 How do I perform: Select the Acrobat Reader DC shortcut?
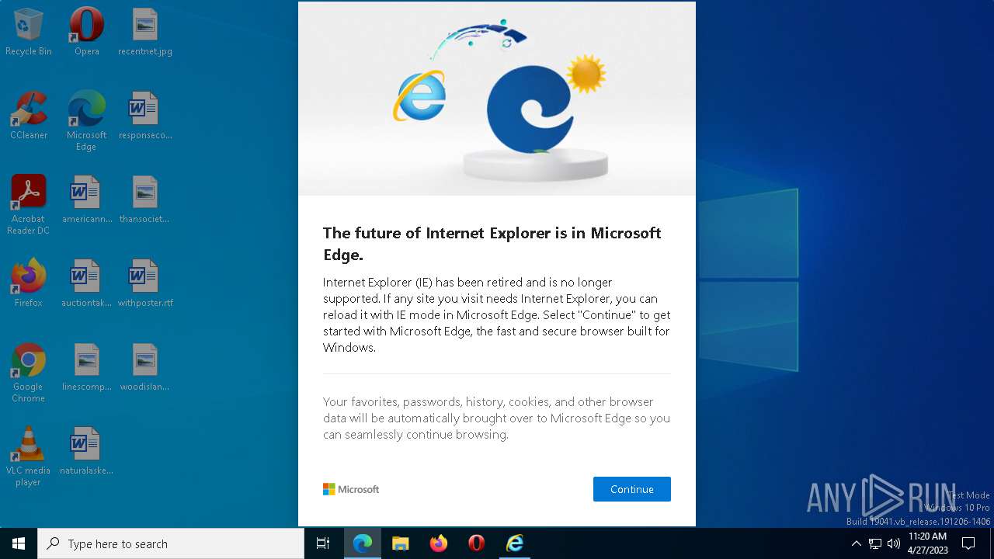click(29, 206)
